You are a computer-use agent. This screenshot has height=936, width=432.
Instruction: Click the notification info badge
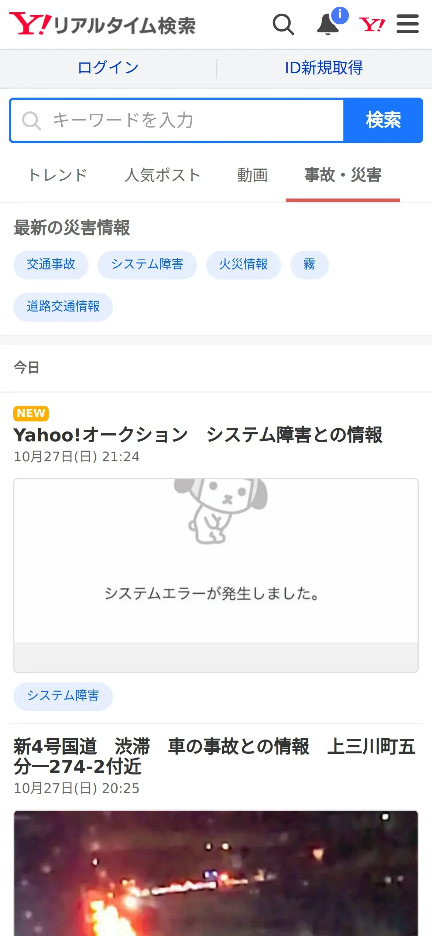[x=340, y=16]
